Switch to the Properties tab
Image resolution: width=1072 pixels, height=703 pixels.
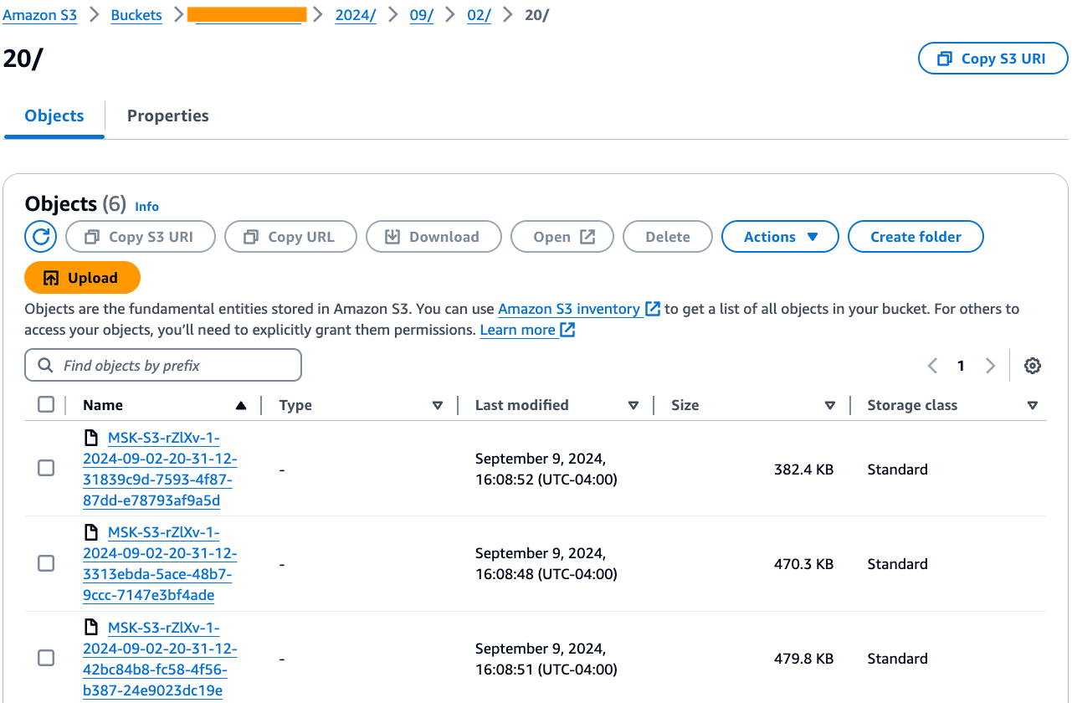[x=168, y=116]
